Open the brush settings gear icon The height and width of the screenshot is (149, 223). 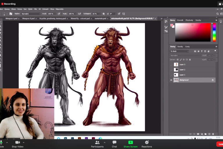click(104, 14)
